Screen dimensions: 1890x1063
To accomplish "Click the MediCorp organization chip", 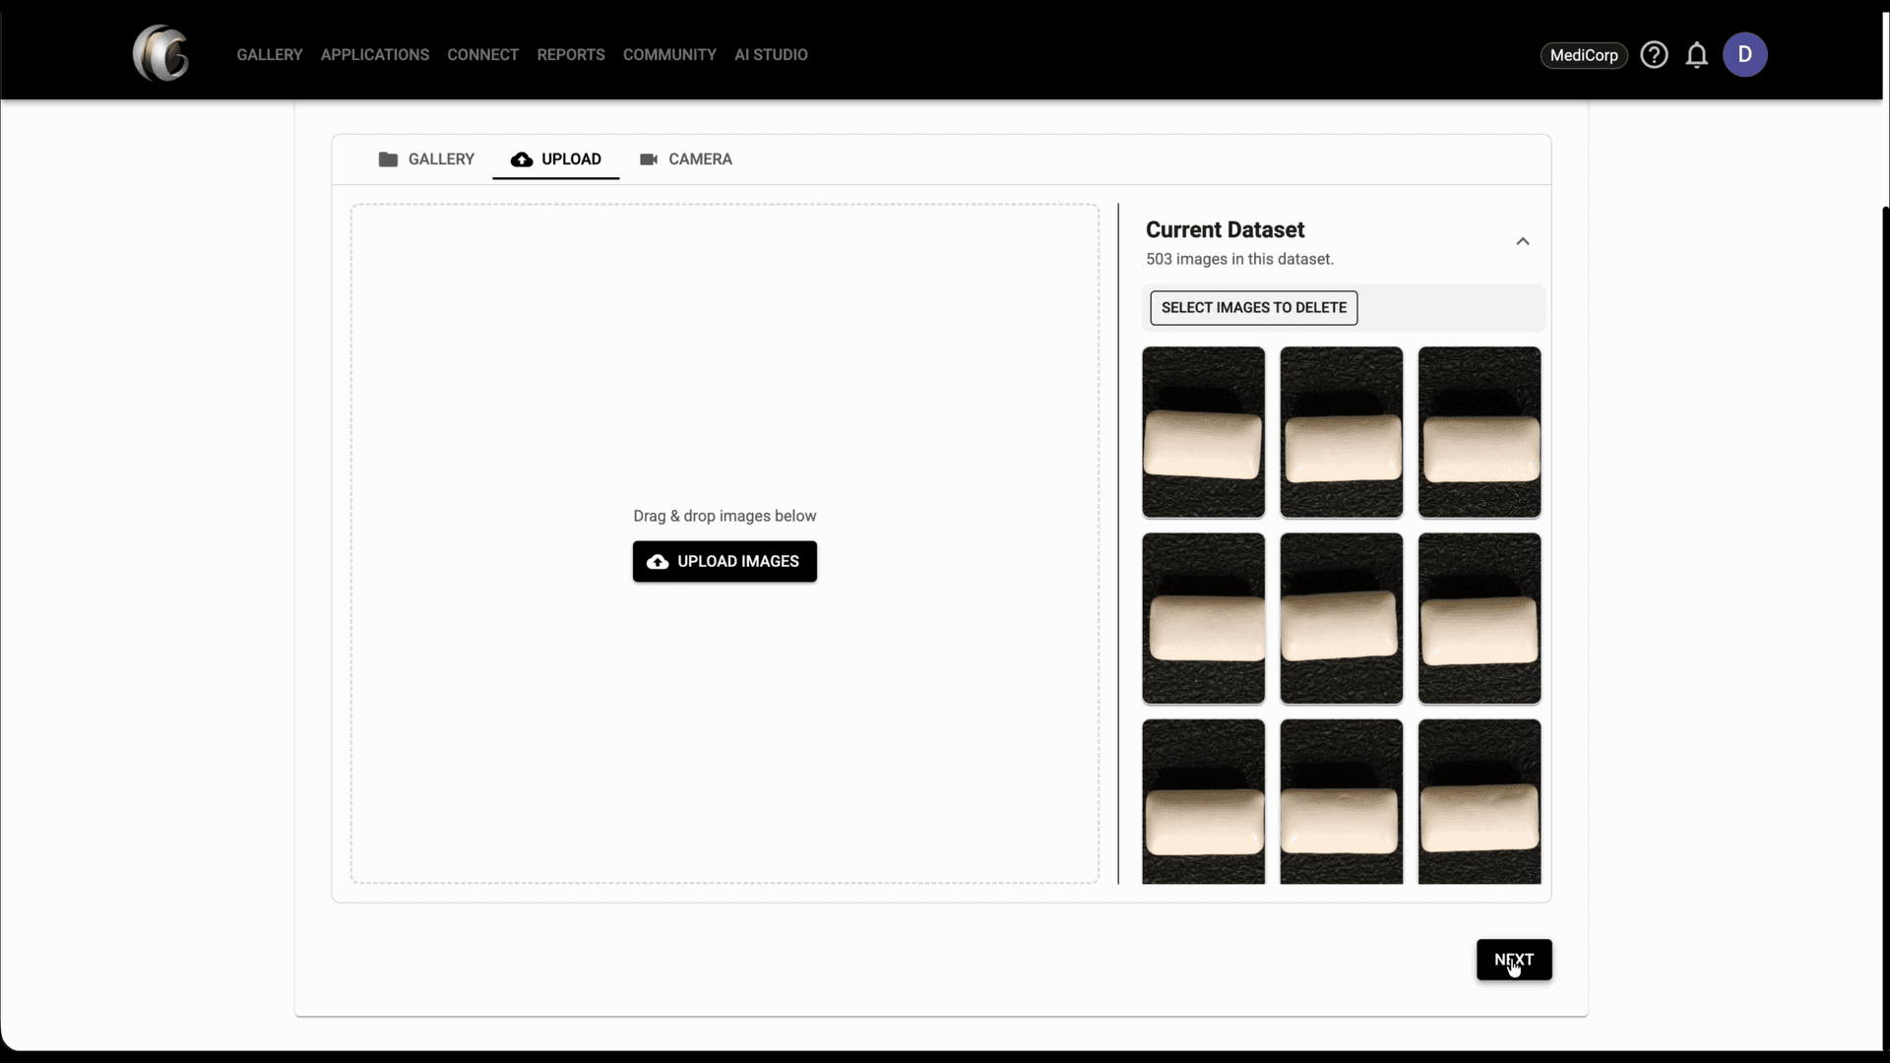I will coord(1583,55).
